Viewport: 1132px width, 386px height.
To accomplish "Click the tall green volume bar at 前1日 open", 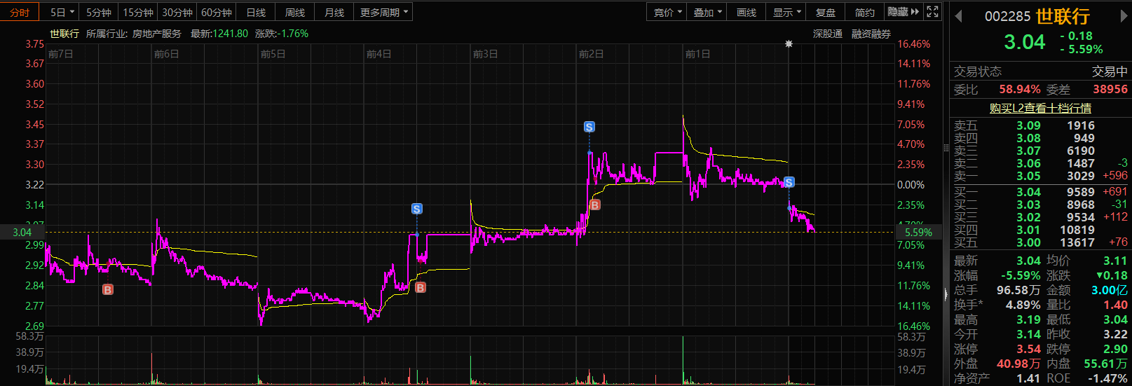I will pyautogui.click(x=683, y=359).
